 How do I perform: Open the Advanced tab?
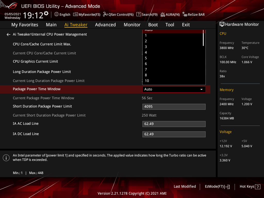[x=105, y=25]
